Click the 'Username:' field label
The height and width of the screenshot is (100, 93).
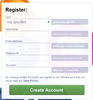click(x=12, y=29)
